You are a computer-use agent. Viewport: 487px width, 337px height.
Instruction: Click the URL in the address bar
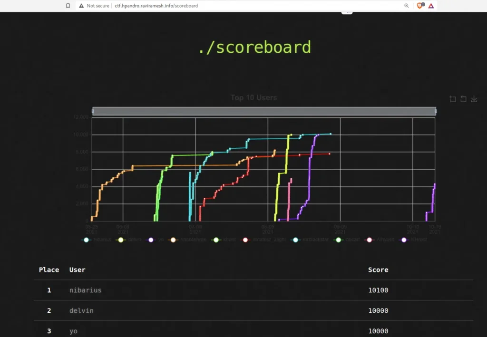click(x=156, y=6)
